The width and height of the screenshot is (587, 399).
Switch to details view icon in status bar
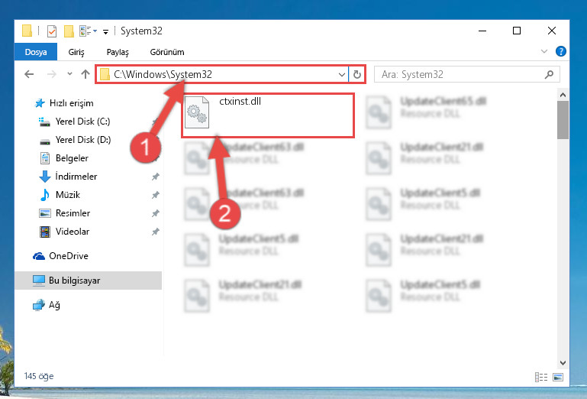tap(541, 377)
